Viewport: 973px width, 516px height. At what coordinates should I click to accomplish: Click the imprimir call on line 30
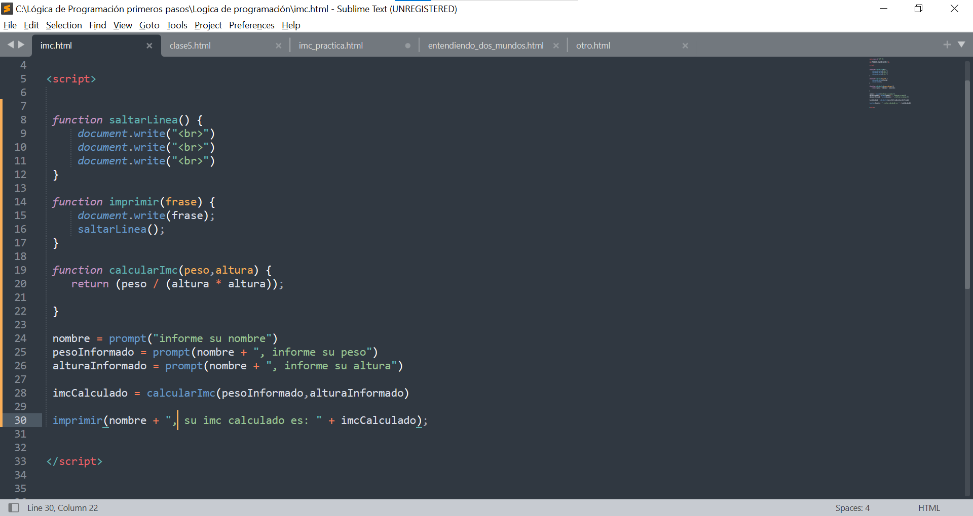click(x=78, y=420)
